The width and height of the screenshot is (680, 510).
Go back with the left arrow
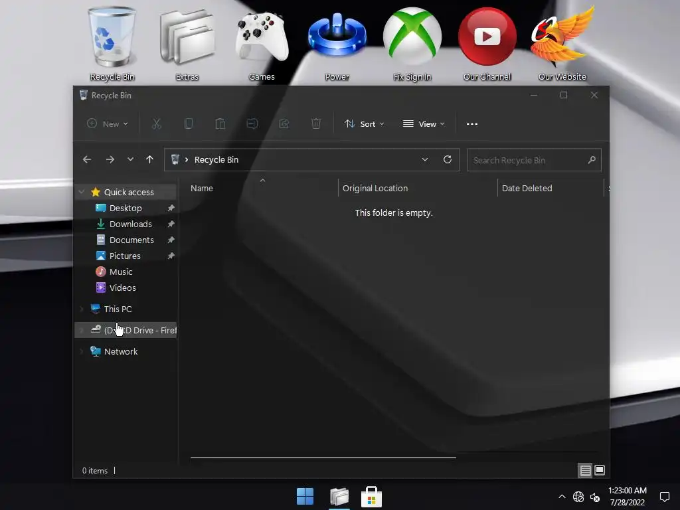click(87, 159)
